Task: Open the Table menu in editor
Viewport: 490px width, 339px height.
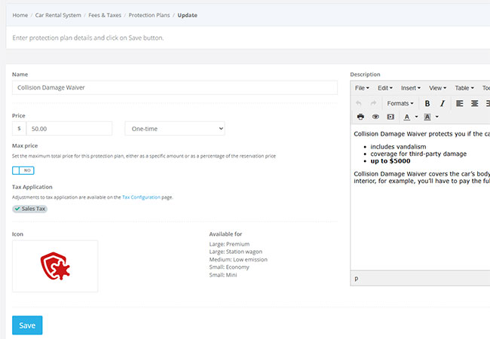Action: pyautogui.click(x=464, y=88)
